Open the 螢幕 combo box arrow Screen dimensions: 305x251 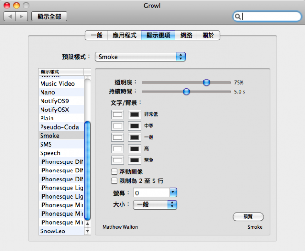[x=173, y=193]
